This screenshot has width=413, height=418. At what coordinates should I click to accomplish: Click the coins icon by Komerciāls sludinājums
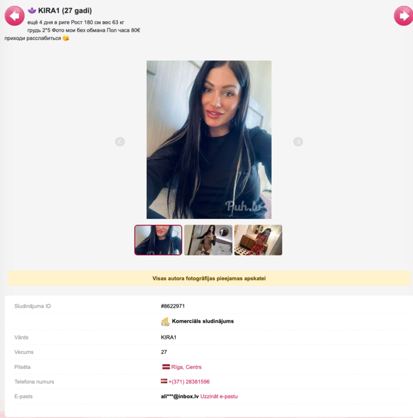click(165, 322)
